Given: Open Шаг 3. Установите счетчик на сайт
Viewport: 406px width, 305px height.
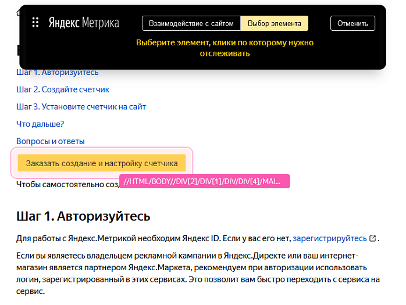Looking at the screenshot, I should (81, 107).
